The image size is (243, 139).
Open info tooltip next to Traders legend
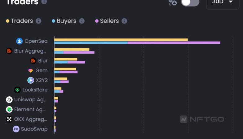tap(38, 21)
